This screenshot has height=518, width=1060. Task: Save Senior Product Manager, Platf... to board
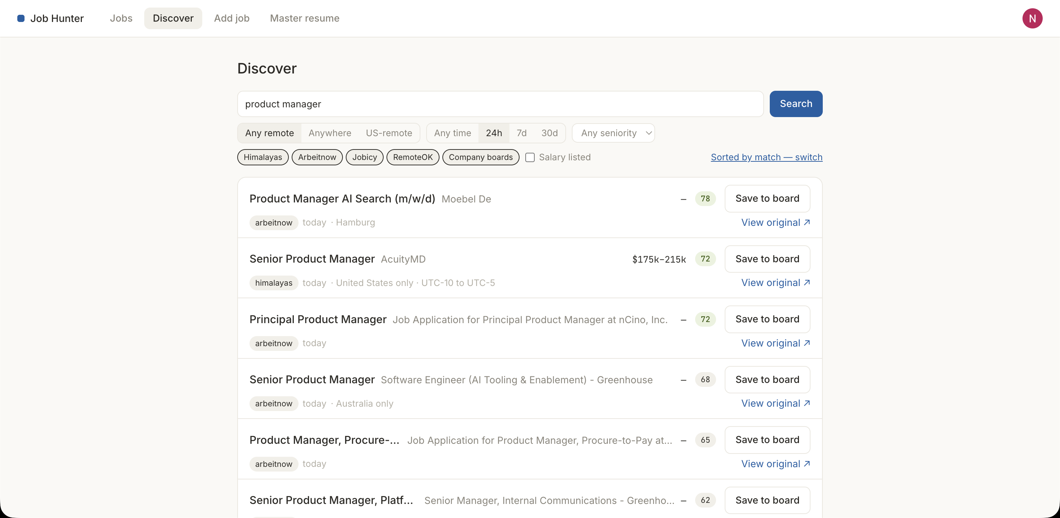point(767,500)
